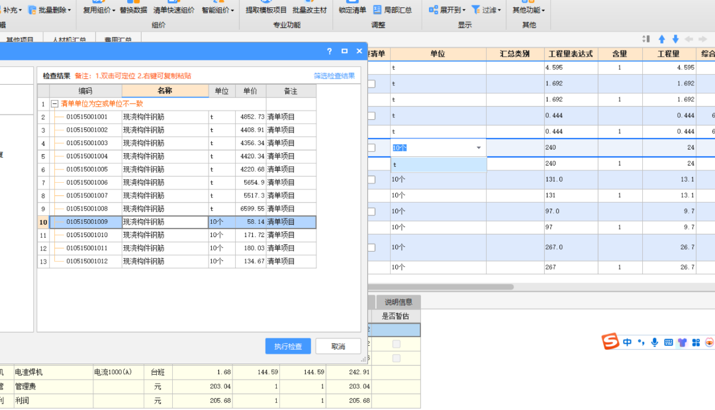Screen dimensions: 715x410
Task: Click the Sogou skin shirt icon
Action: [x=682, y=342]
